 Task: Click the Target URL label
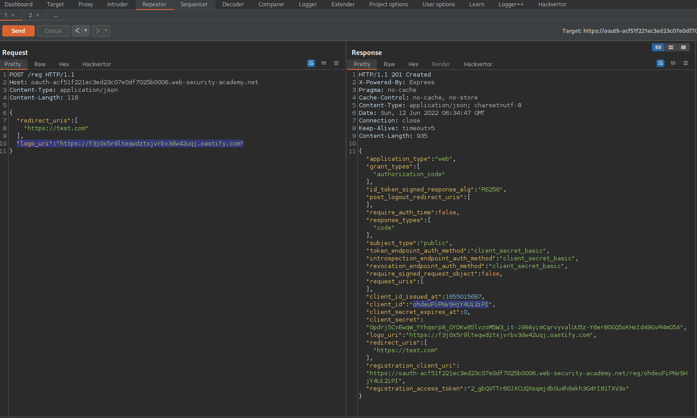click(x=629, y=31)
